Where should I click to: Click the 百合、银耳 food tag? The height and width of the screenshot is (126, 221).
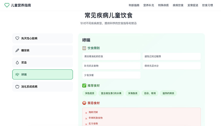(150, 93)
